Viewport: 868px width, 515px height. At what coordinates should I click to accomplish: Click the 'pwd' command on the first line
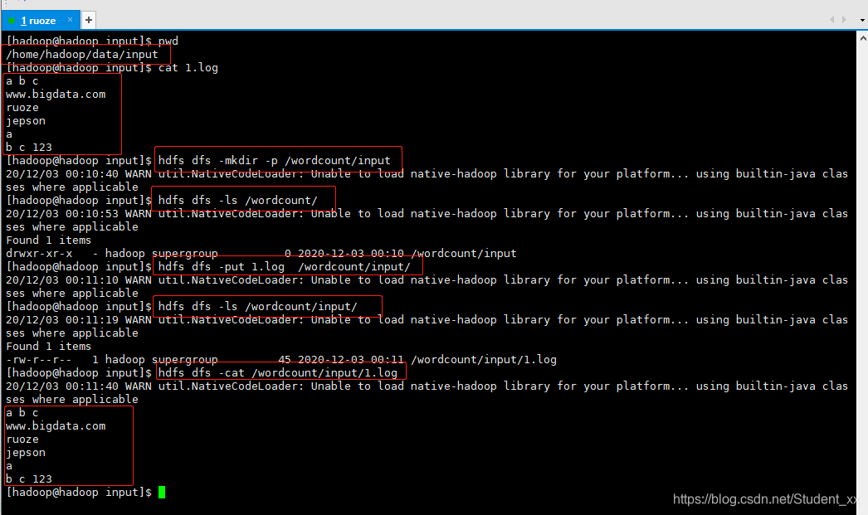tap(168, 41)
